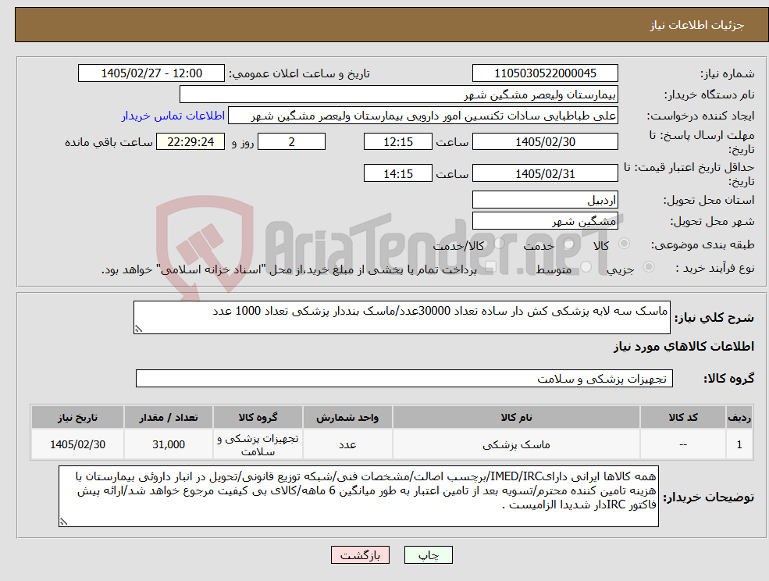
Task: Click the goods group field تجهیزات پزشکی و سلامت
Action: point(404,379)
